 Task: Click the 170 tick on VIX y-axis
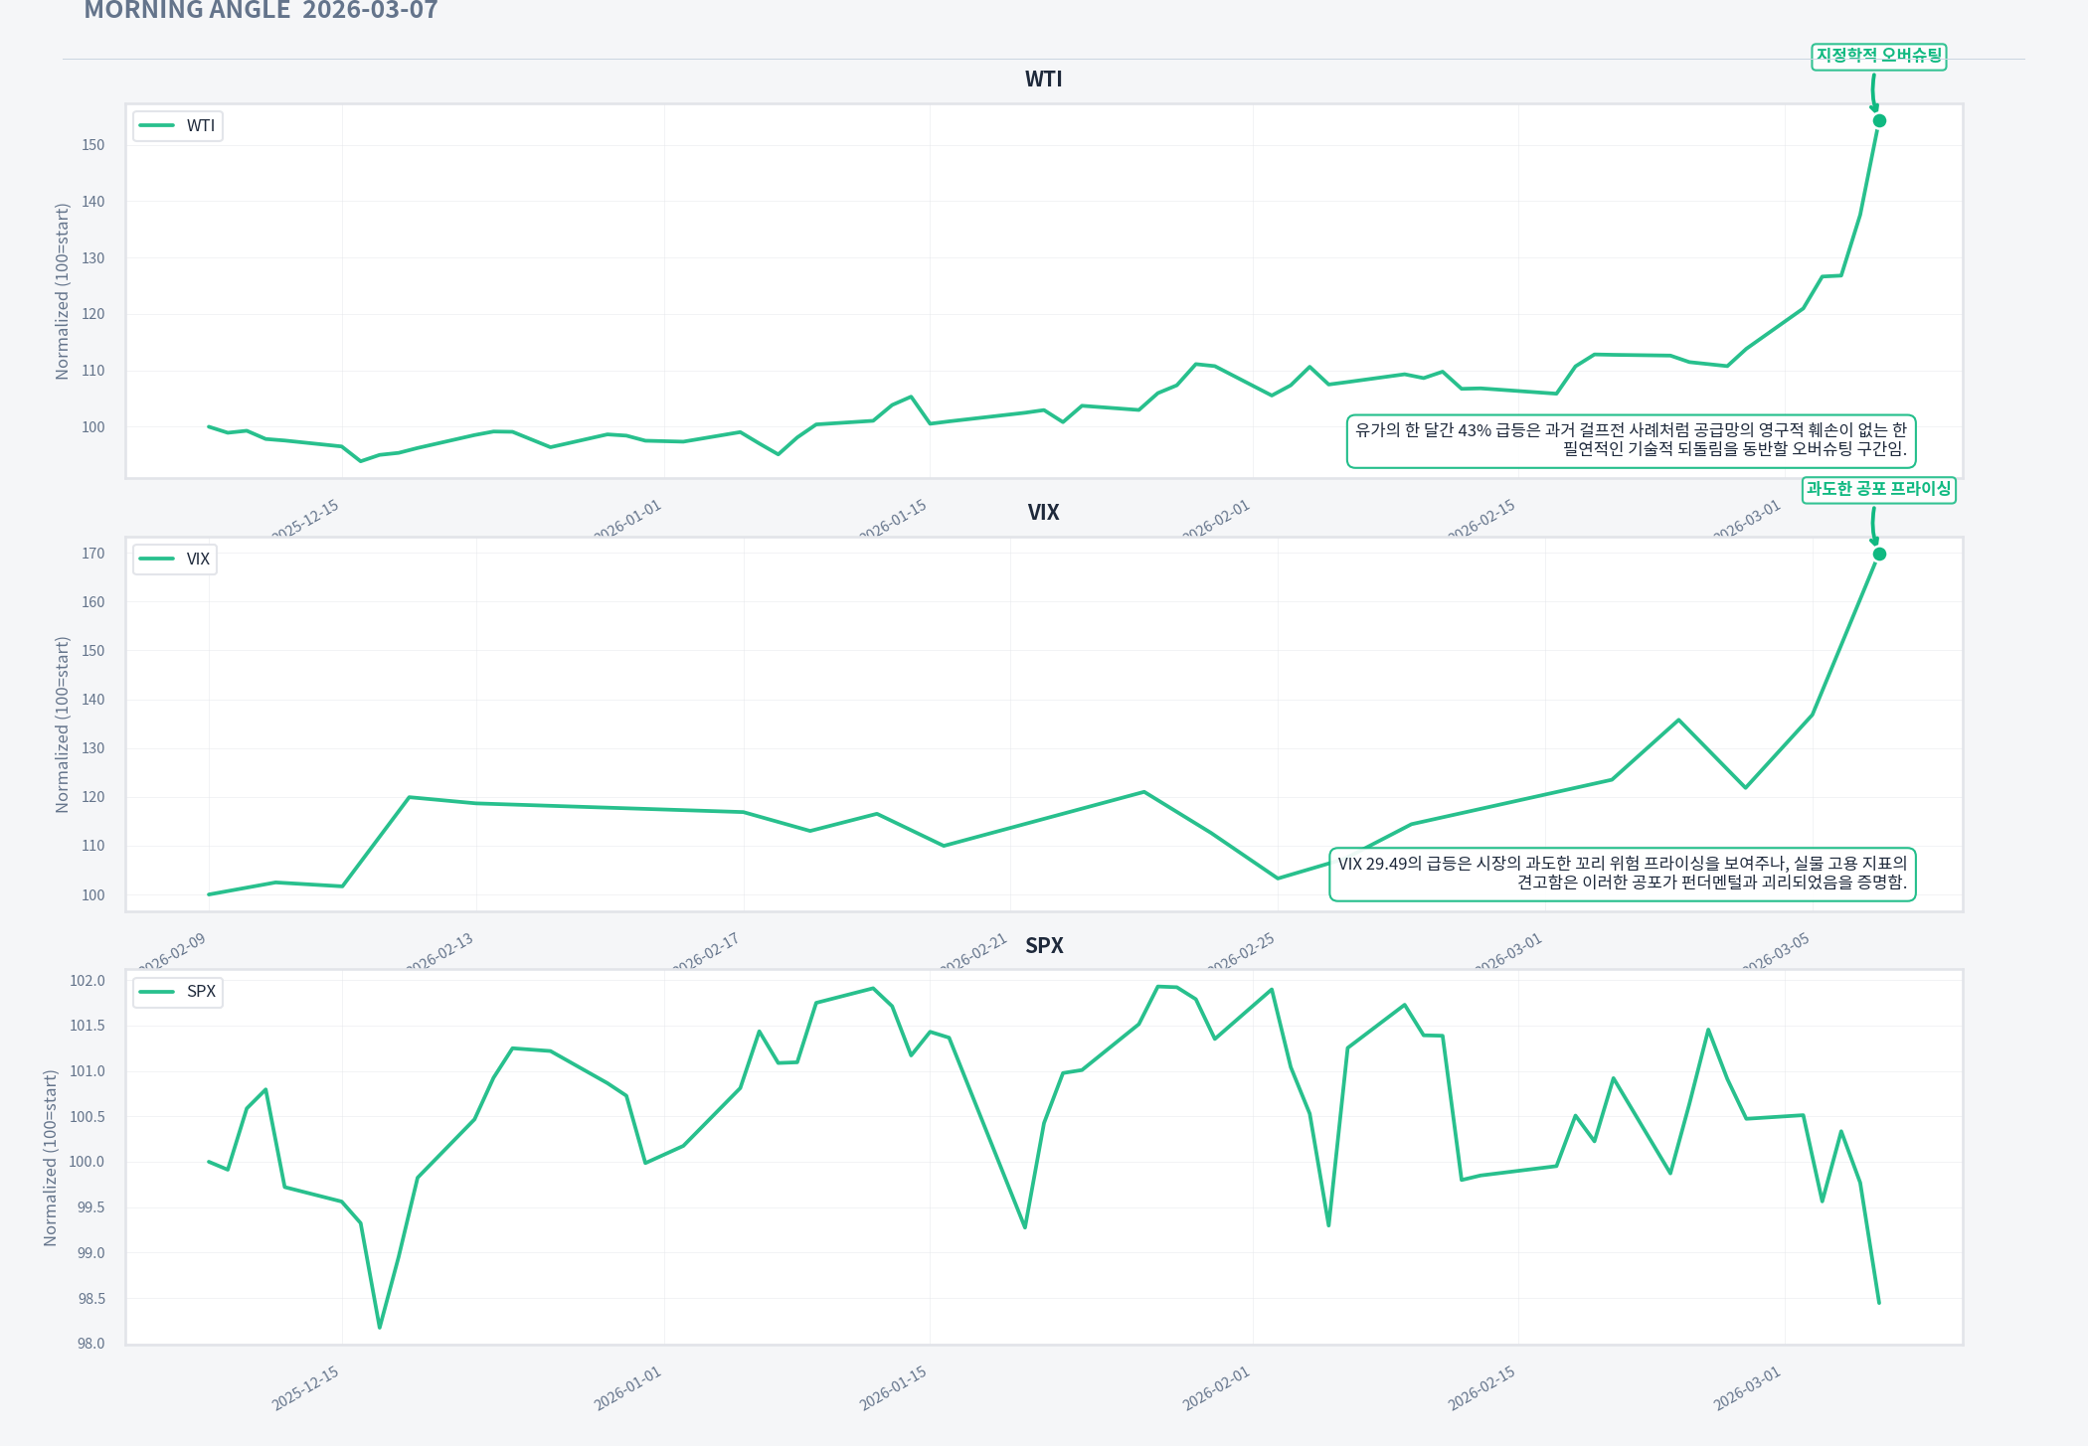92,554
